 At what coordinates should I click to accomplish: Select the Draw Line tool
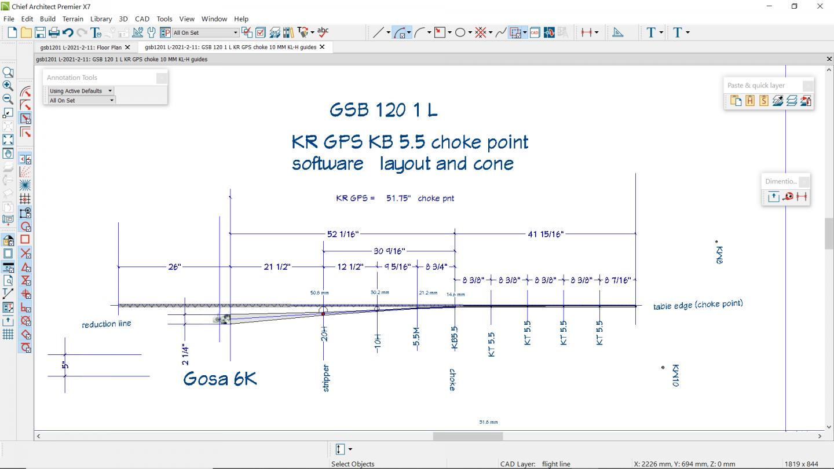click(378, 32)
